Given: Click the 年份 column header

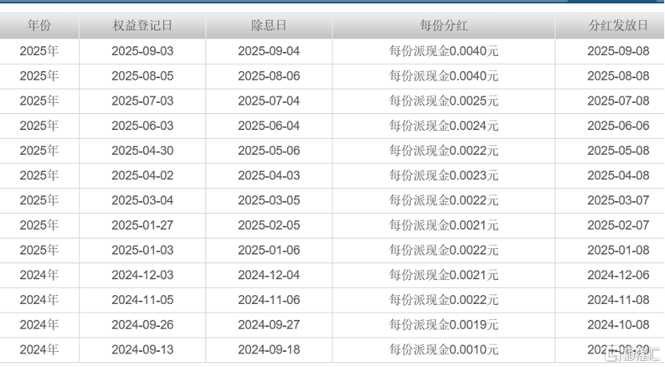Looking at the screenshot, I should tap(39, 26).
